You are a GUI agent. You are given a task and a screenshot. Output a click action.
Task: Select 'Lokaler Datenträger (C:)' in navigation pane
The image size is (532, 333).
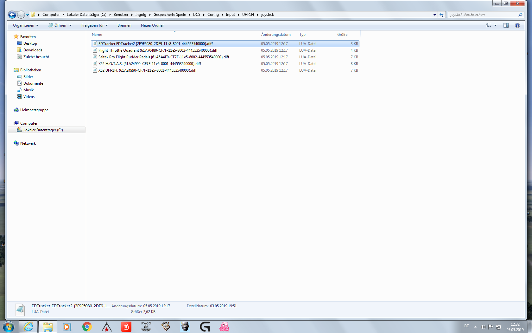[43, 130]
